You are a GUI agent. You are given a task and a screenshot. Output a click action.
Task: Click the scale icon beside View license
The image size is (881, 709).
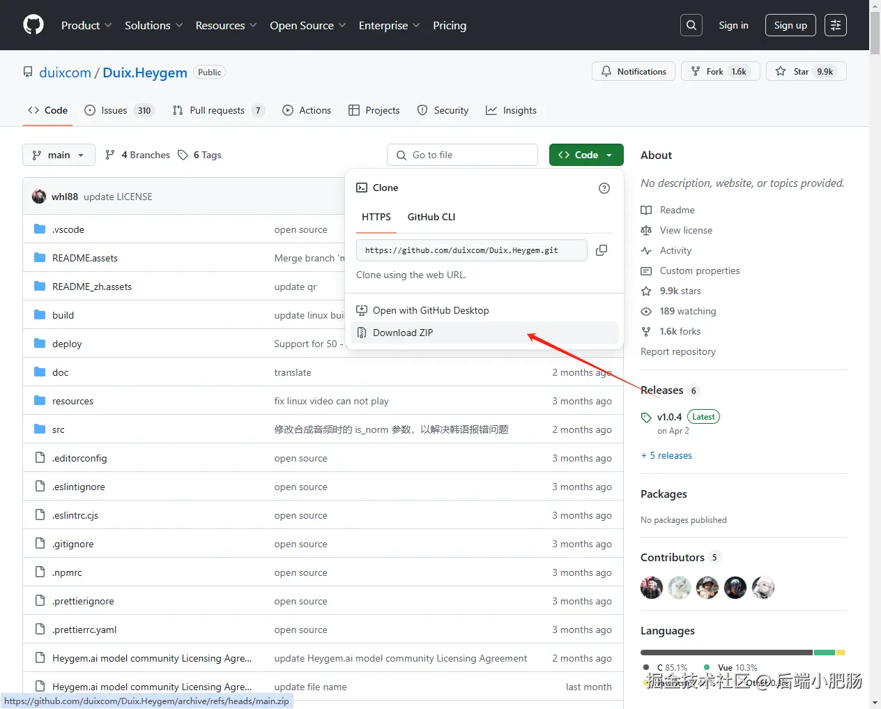coord(646,231)
